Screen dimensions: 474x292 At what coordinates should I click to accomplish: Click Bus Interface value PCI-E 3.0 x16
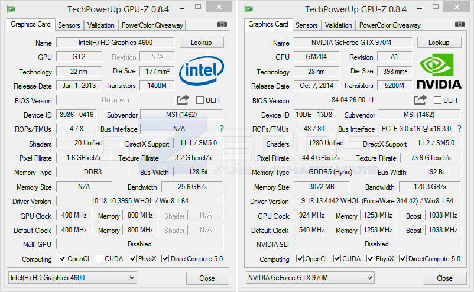(416, 129)
